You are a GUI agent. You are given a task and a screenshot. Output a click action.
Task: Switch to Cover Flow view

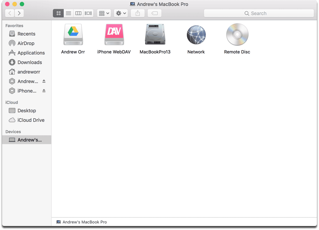point(88,13)
